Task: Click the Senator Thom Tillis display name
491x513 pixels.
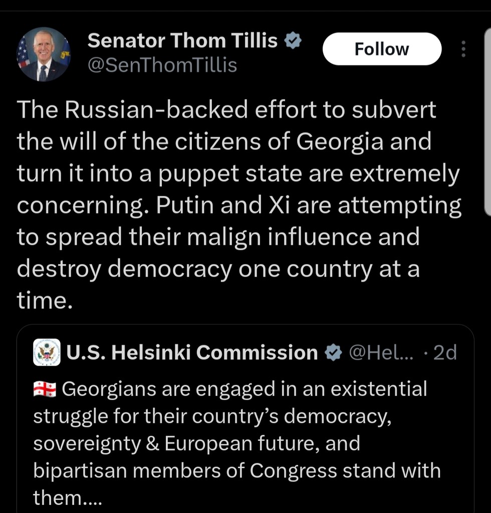Action: (x=182, y=41)
